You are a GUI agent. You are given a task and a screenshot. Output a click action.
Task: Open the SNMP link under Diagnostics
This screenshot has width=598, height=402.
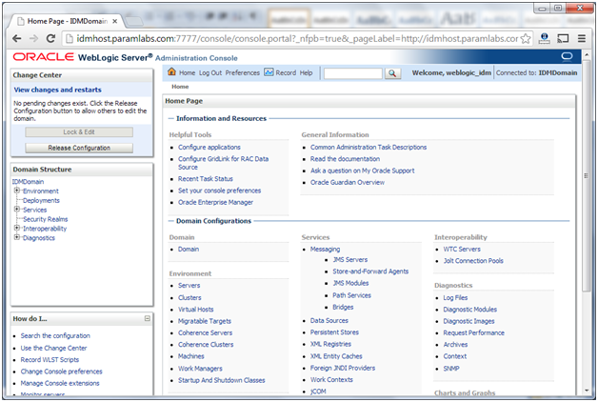[x=451, y=369]
